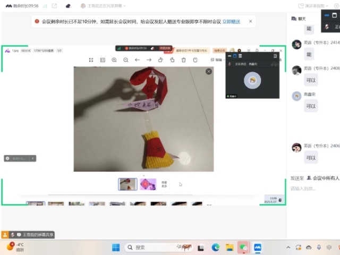Open the cloud recording icon in top bar
Viewport: 340px width, 255px height.
point(69,6)
